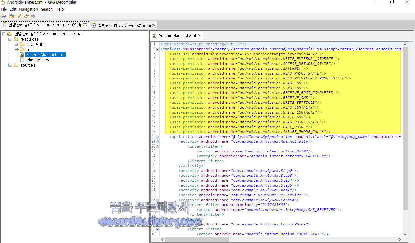This screenshot has width=415, height=243.
Task: Open the Help menu
Action: click(x=59, y=9)
